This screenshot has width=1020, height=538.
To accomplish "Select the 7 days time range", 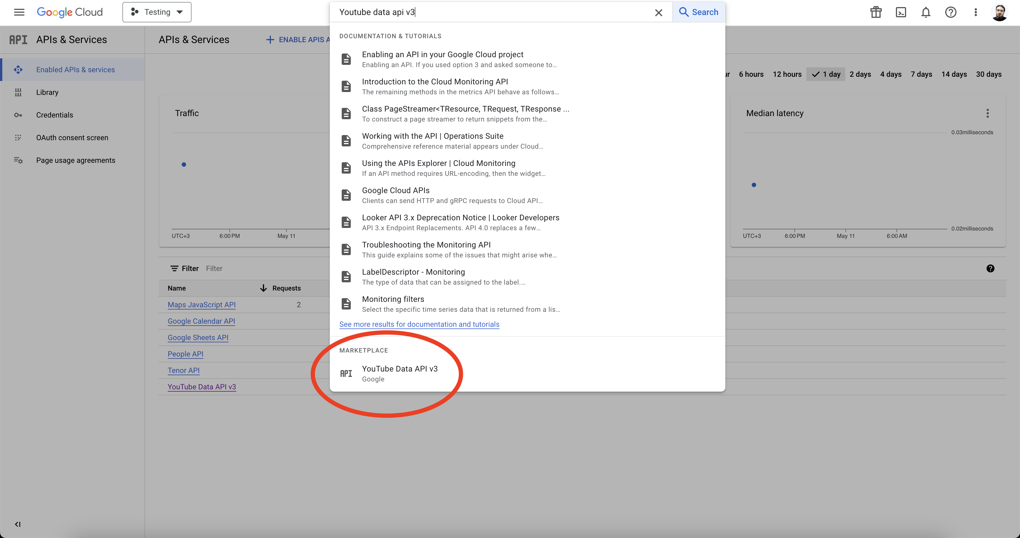I will 921,74.
